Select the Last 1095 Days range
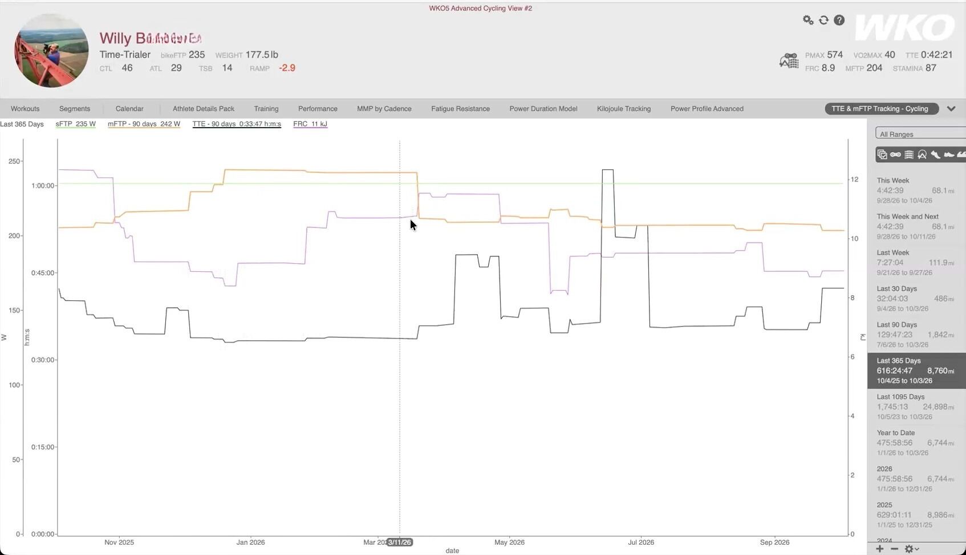This screenshot has height=555, width=966. [x=916, y=407]
